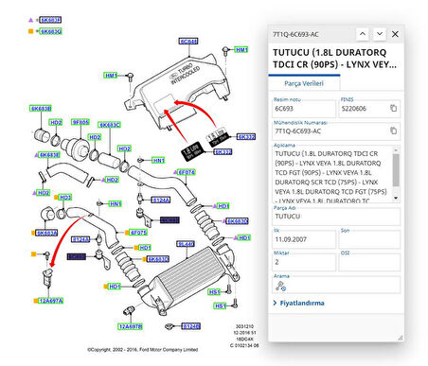Viewport: 428px width, 366px height.
Task: Click the HN1 callout above the 6F075 pipe
Action: (115, 203)
